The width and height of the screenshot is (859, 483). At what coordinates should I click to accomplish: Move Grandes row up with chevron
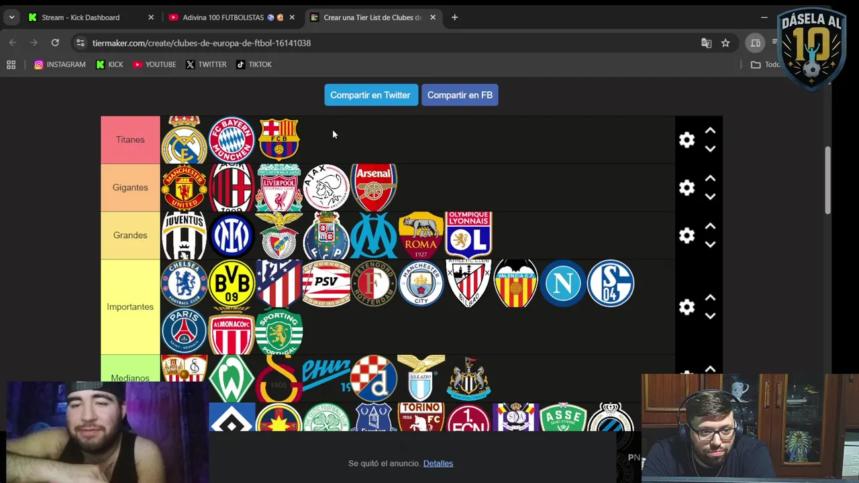pos(710,226)
